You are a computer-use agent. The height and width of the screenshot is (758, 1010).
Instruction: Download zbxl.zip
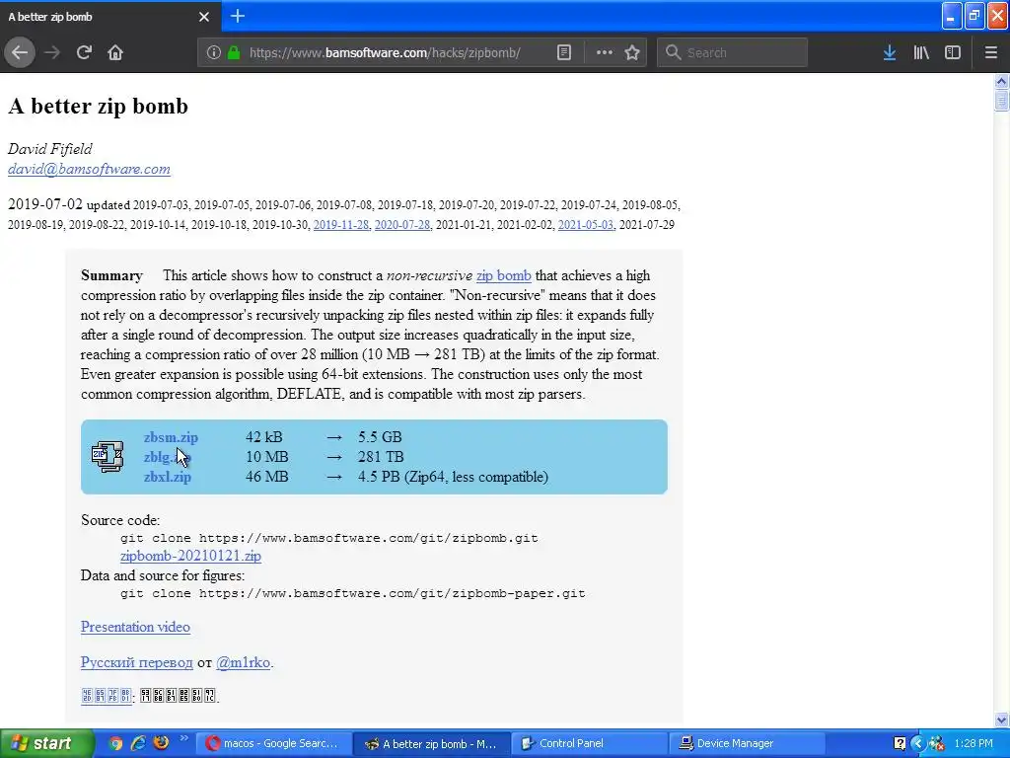coord(168,477)
